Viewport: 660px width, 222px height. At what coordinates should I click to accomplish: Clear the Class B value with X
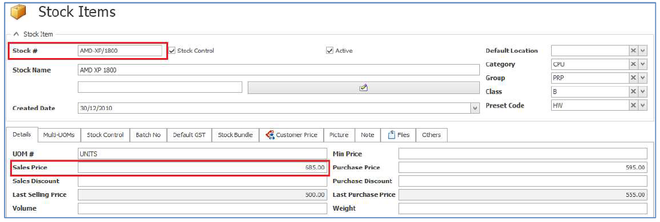(633, 92)
